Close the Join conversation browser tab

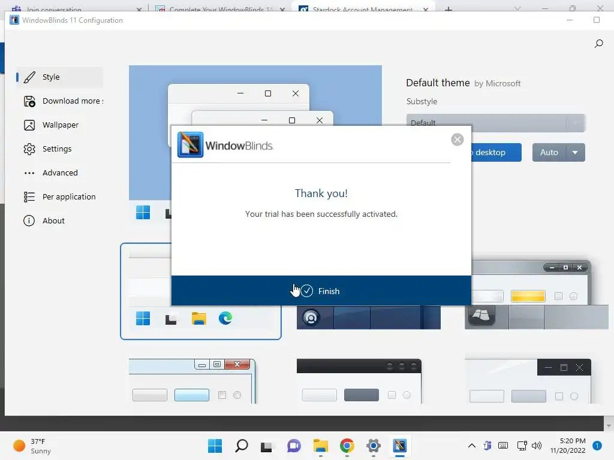pyautogui.click(x=139, y=8)
